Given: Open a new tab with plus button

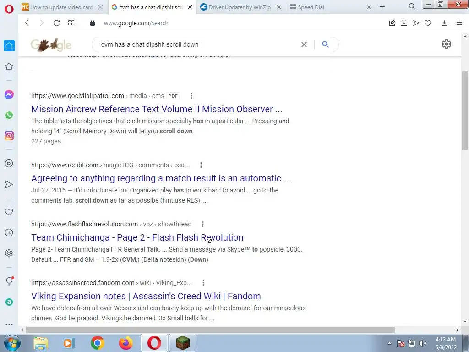Looking at the screenshot, I should [x=382, y=6].
